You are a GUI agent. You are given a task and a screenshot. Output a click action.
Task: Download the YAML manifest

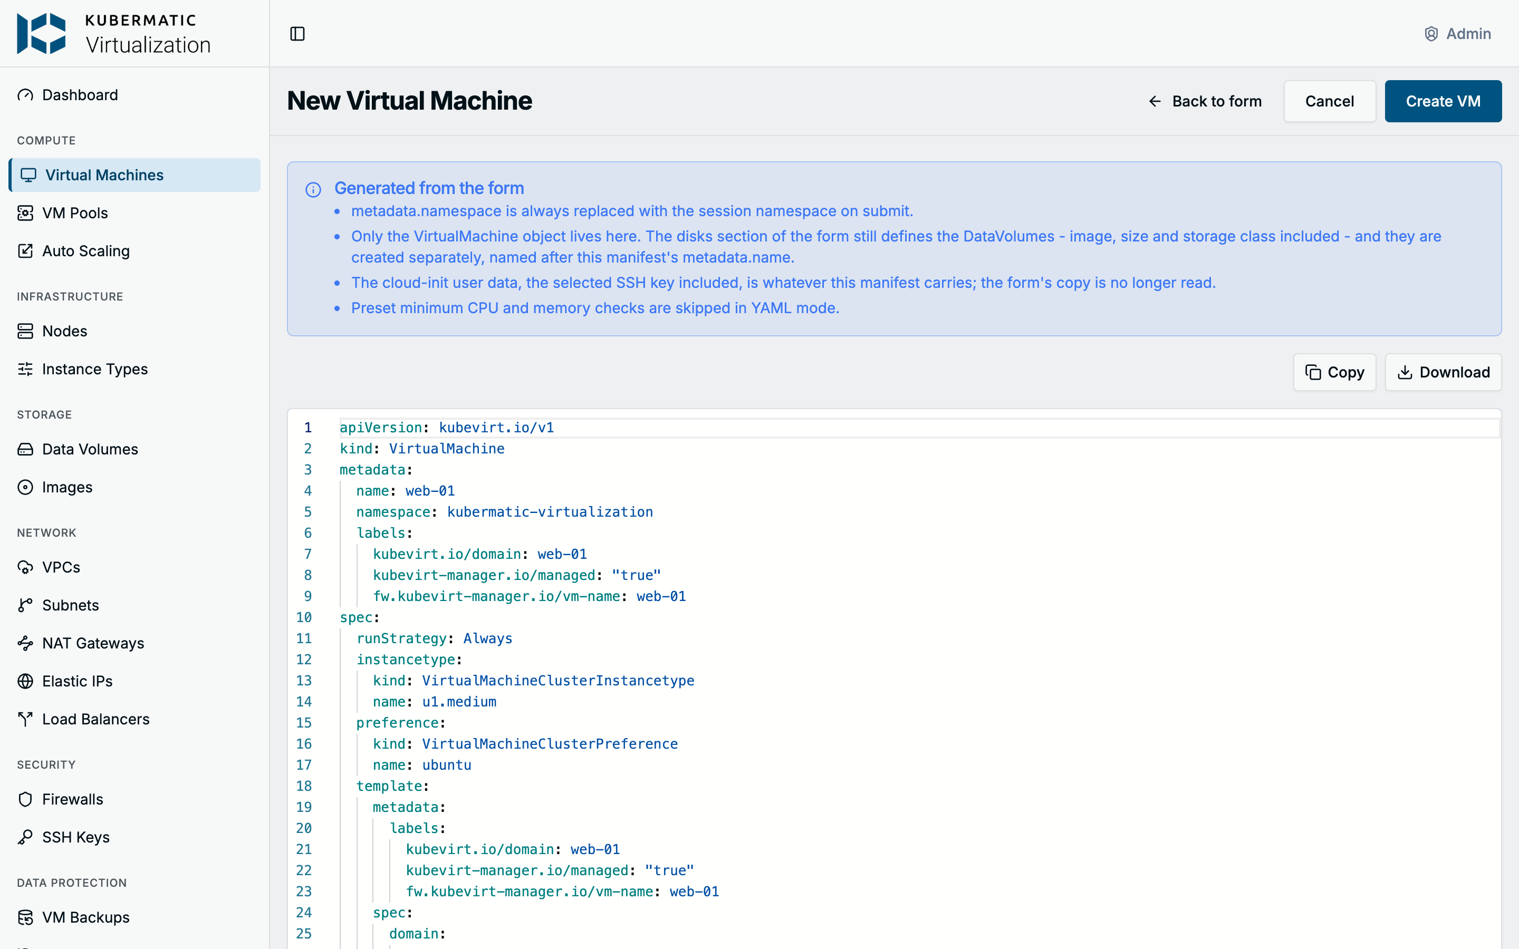[x=1443, y=372]
